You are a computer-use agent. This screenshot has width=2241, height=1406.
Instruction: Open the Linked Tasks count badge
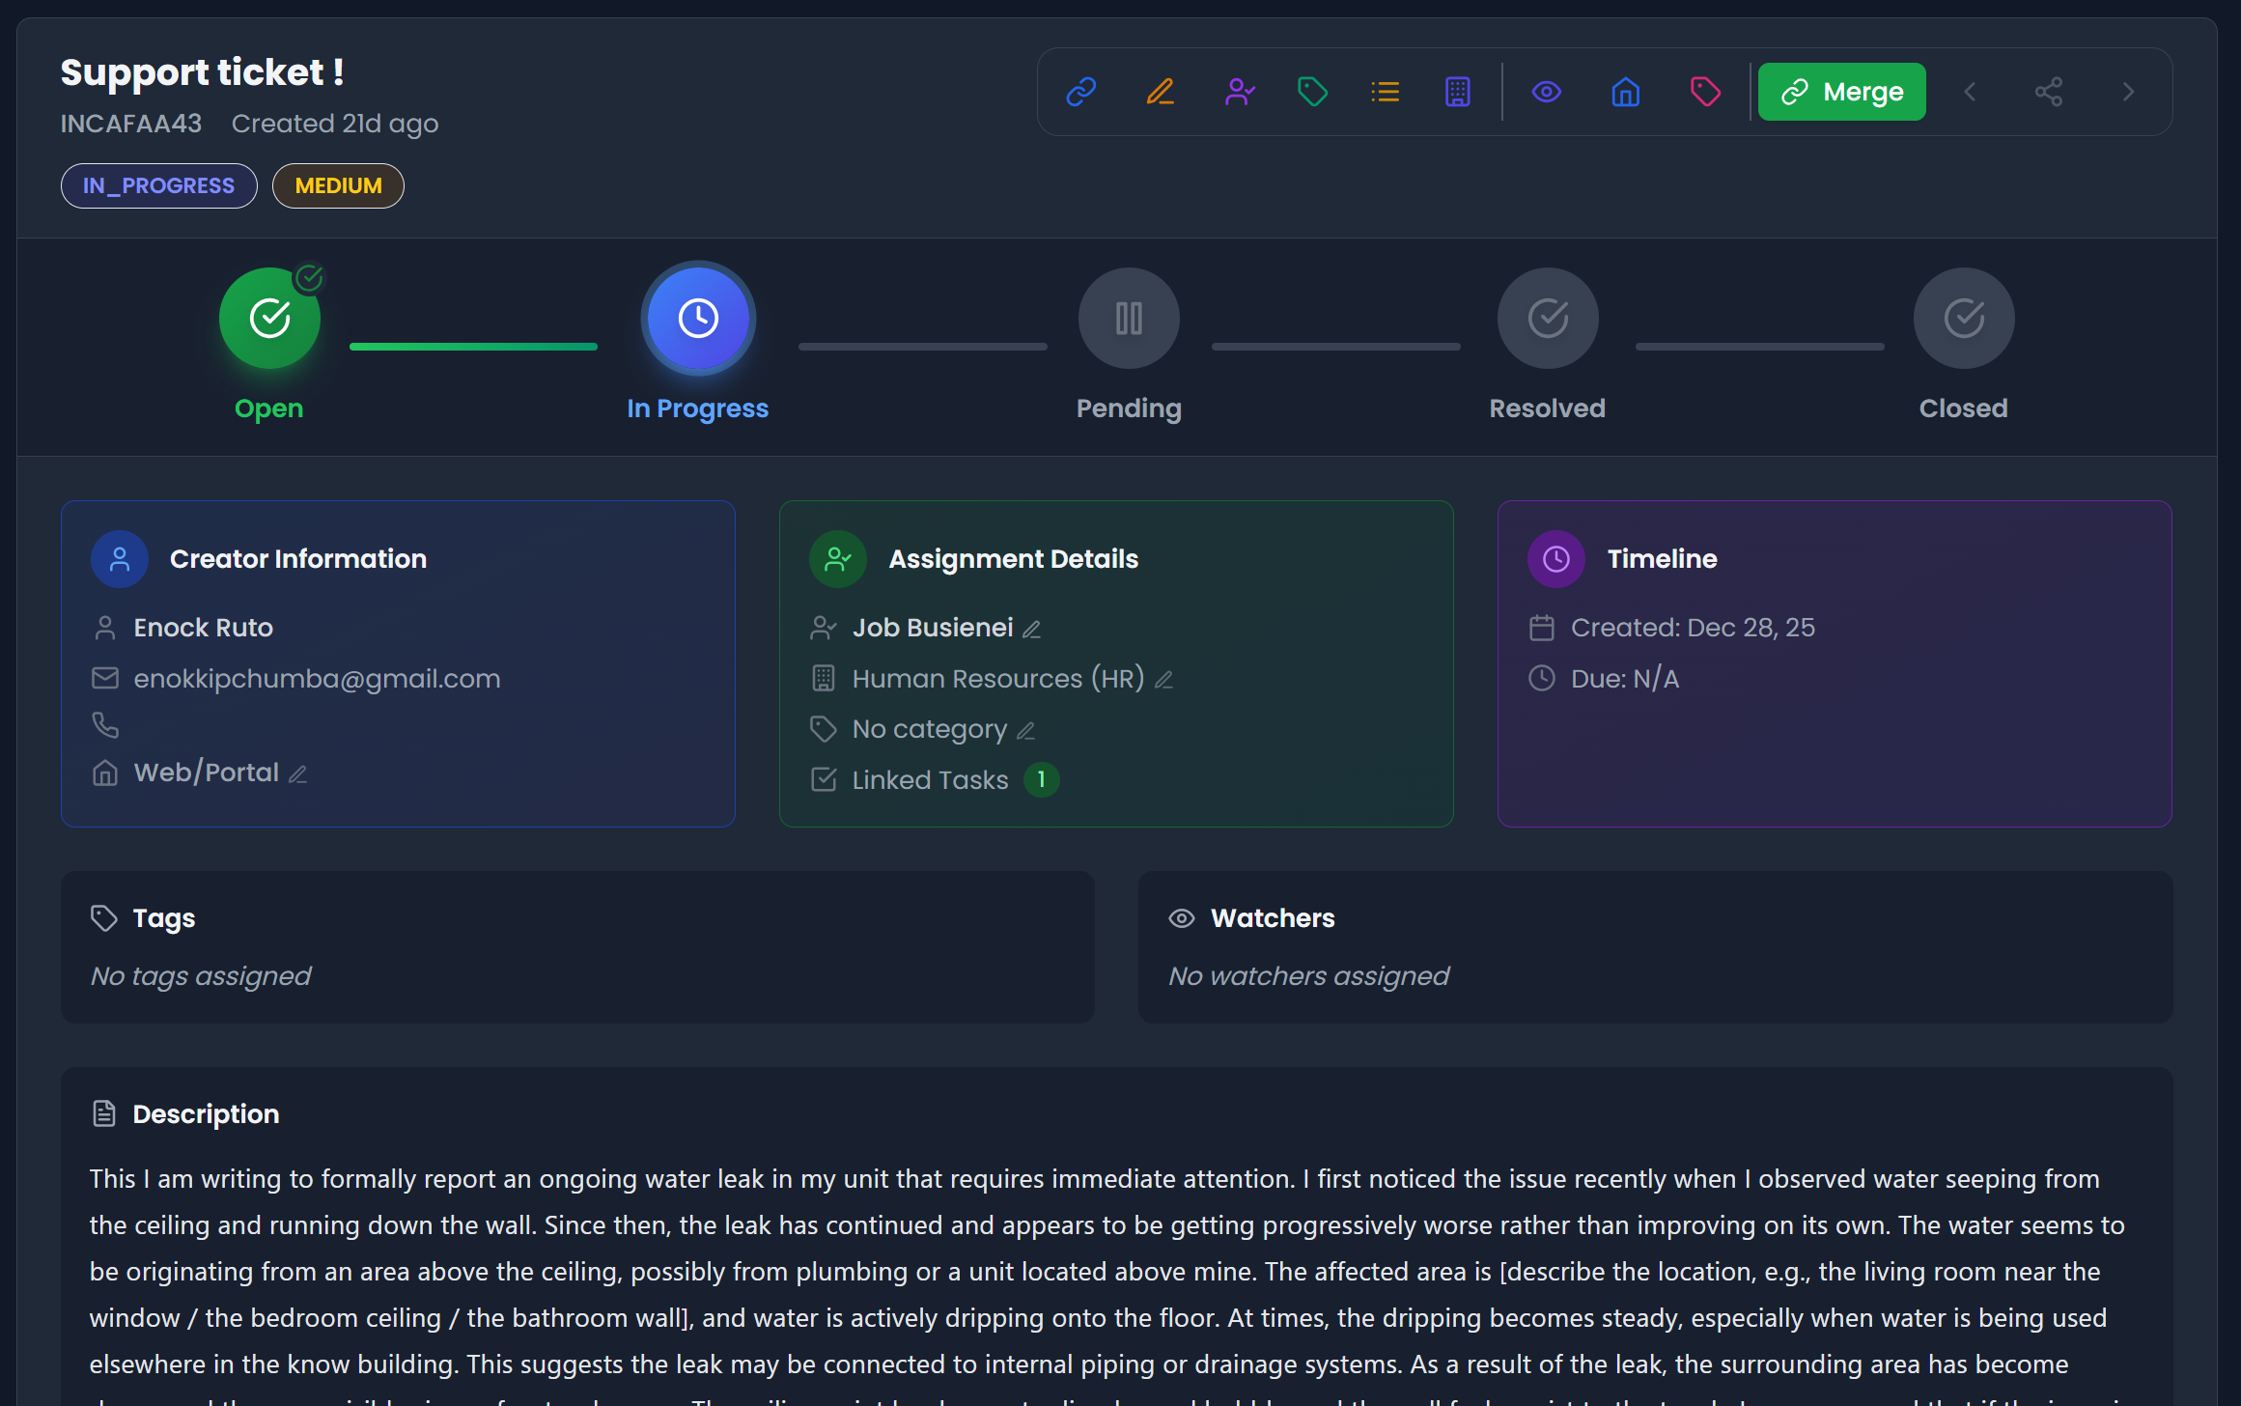1041,780
